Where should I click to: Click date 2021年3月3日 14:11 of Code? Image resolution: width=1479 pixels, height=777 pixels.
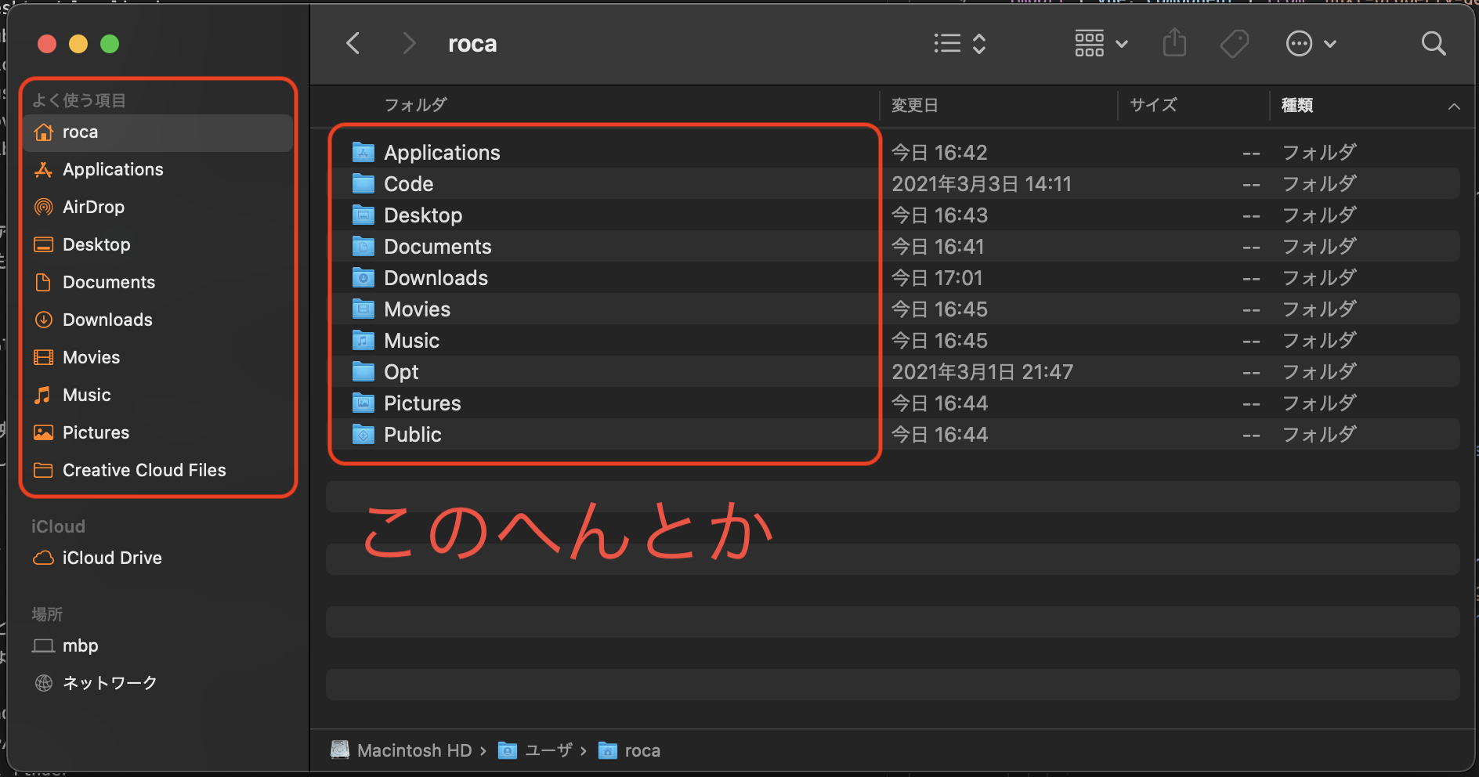click(981, 184)
